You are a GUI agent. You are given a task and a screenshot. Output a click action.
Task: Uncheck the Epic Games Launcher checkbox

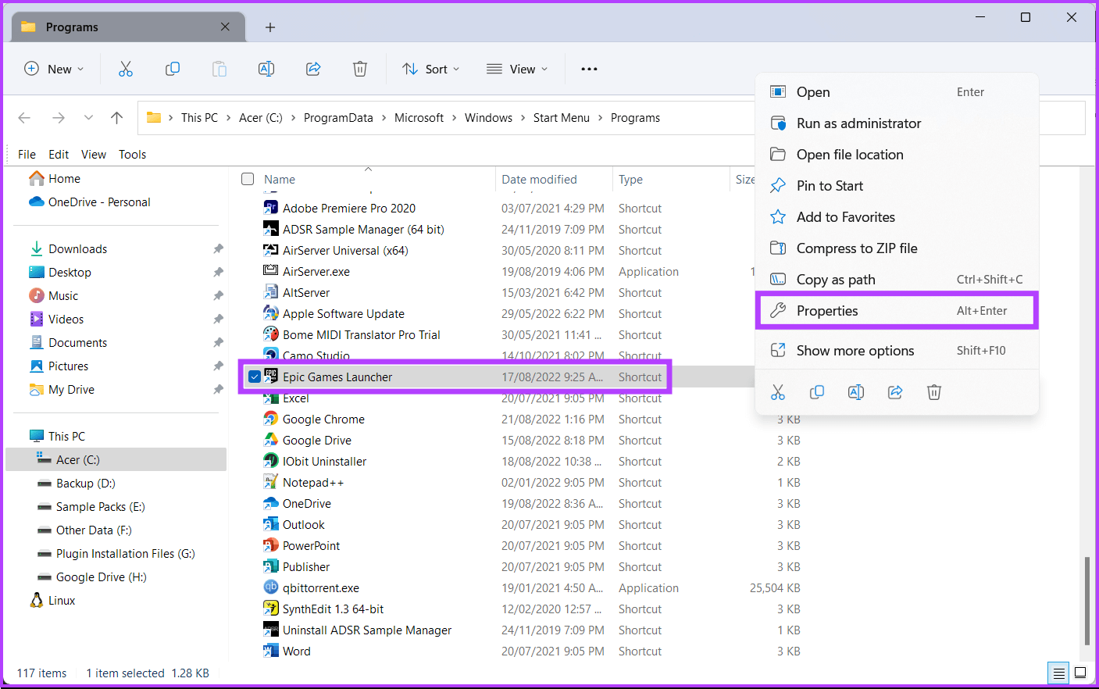point(254,377)
